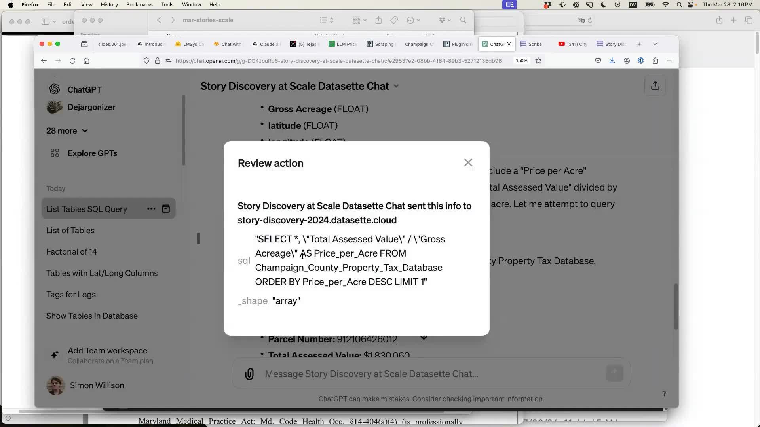Open Firefox account icon

(x=627, y=60)
